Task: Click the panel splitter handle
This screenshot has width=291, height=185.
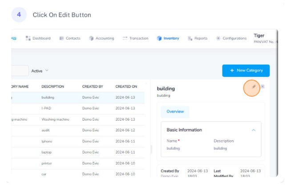Action: point(151,150)
